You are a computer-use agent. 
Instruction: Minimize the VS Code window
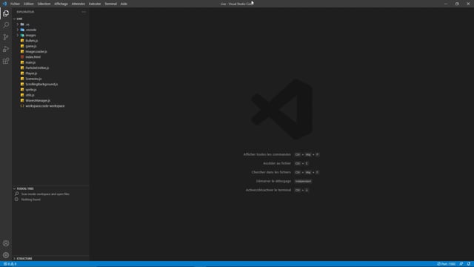(x=446, y=4)
